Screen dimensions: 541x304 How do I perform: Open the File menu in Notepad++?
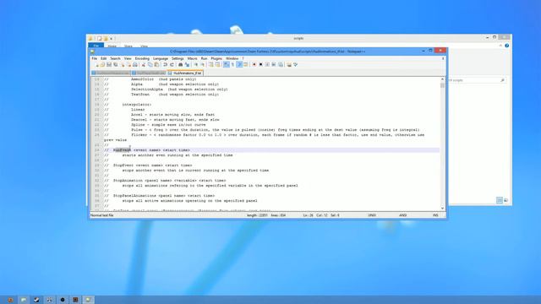[x=95, y=58]
